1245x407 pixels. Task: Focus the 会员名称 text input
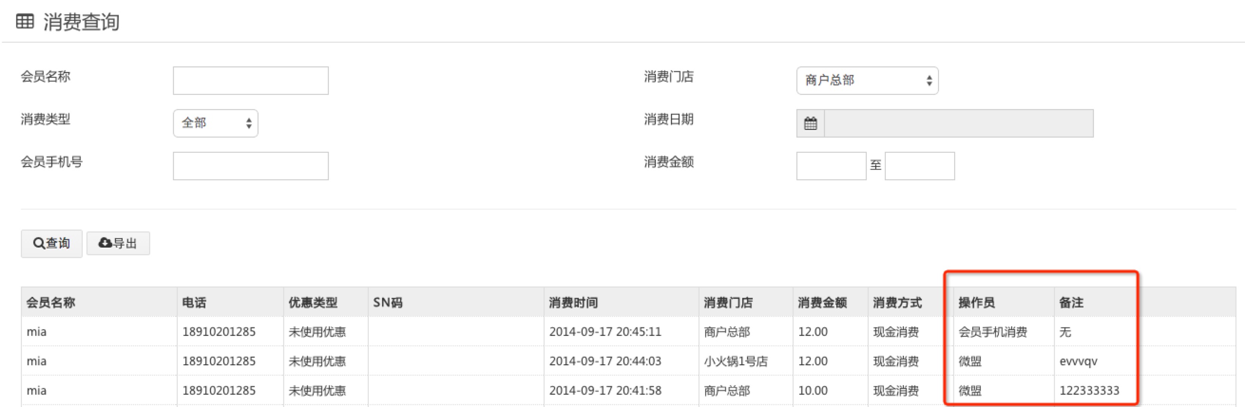250,81
